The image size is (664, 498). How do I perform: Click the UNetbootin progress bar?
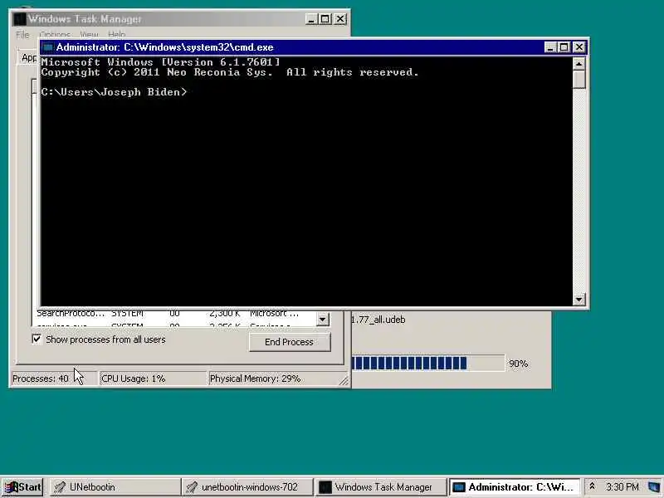(x=428, y=364)
